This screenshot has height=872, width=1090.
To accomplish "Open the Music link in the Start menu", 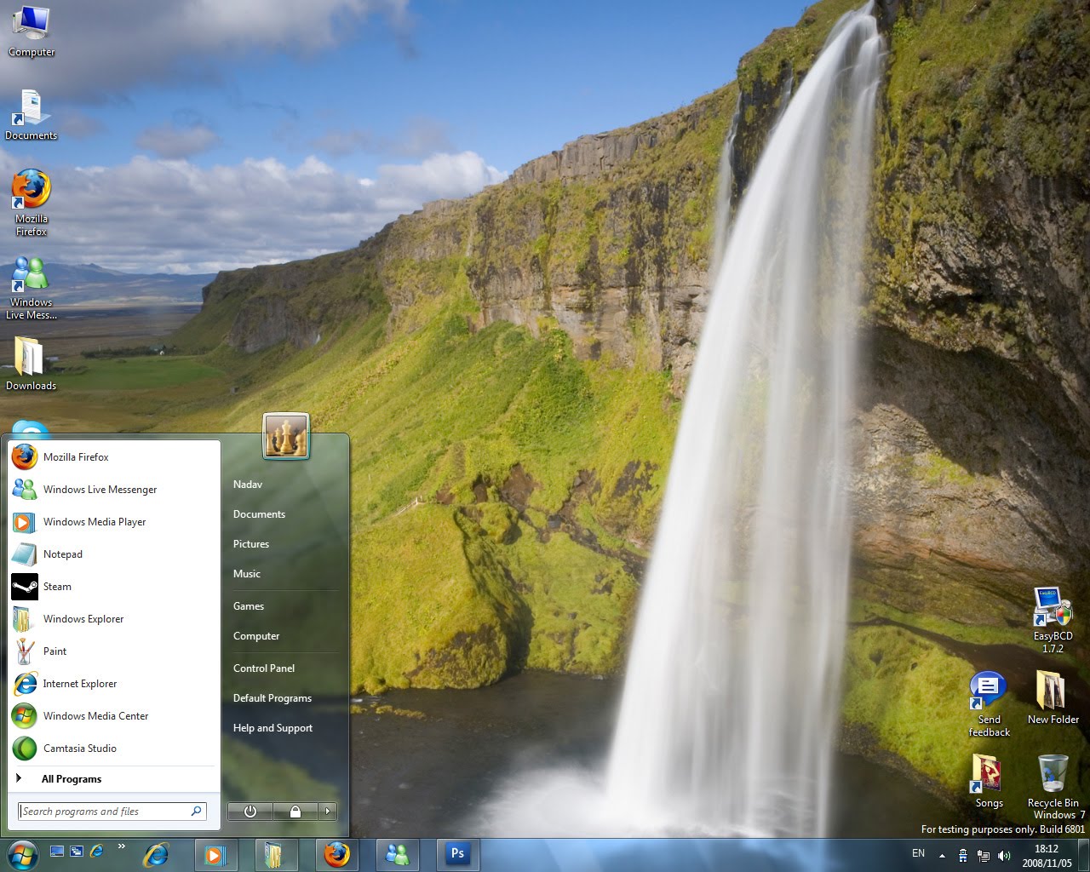I will click(x=247, y=574).
